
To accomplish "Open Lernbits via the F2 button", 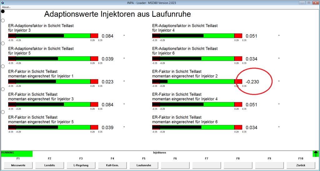I will [x=50, y=165].
